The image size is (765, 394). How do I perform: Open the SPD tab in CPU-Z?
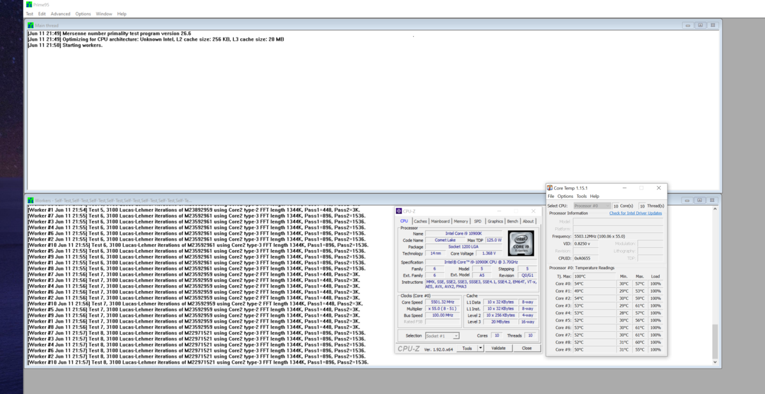pos(477,221)
